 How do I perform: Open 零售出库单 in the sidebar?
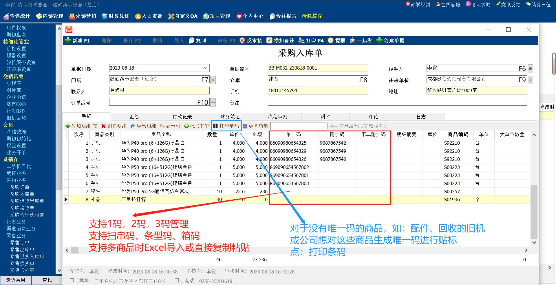point(22,249)
